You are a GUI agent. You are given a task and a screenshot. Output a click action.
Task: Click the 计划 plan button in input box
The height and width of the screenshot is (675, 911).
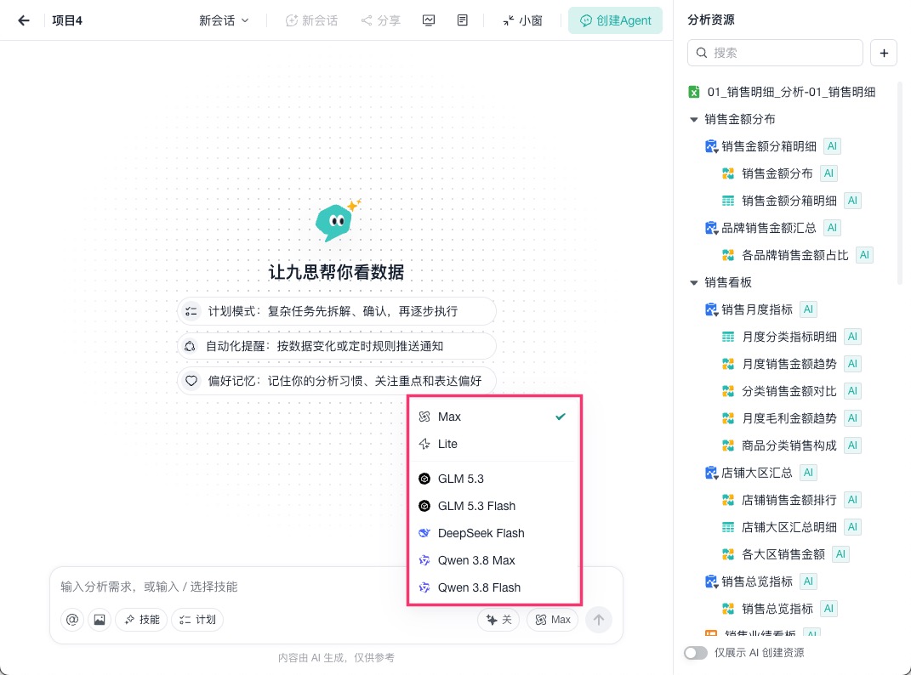click(x=197, y=620)
